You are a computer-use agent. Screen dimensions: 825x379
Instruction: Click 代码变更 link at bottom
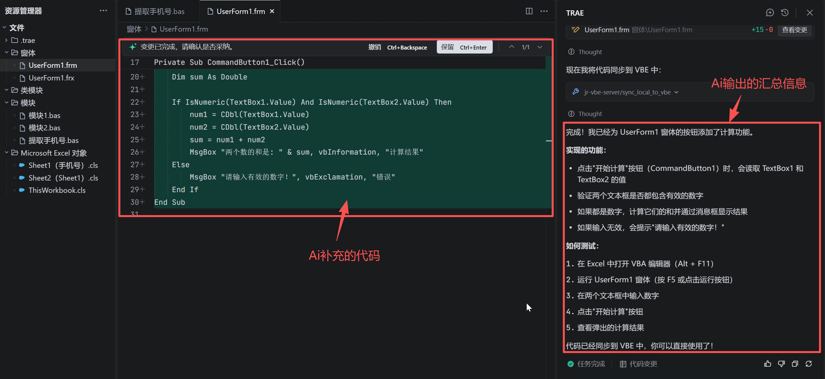coord(643,364)
